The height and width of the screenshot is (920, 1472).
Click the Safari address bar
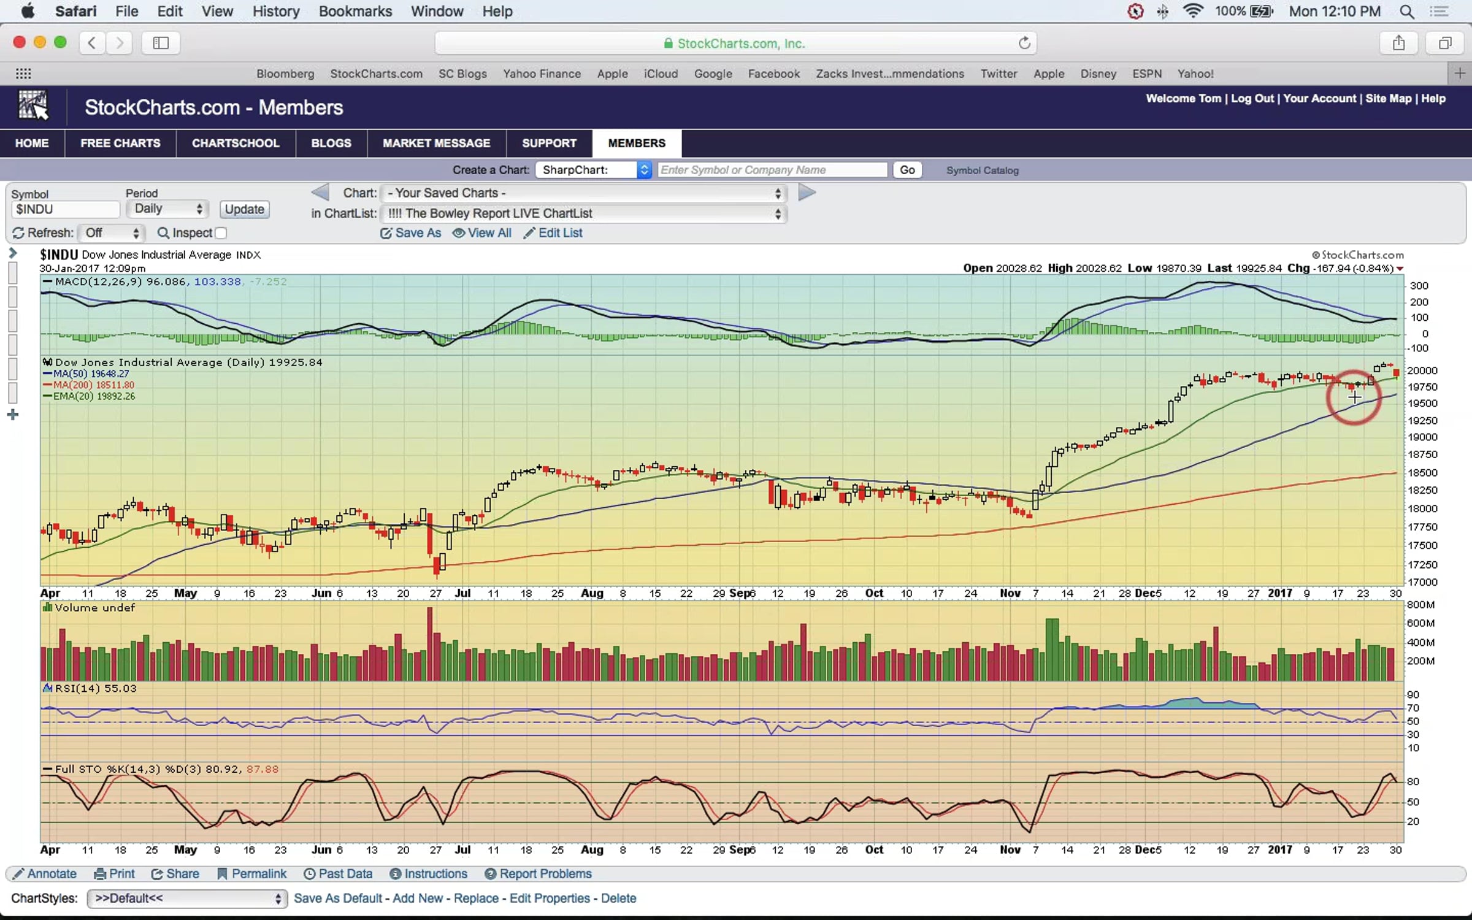pyautogui.click(x=735, y=43)
